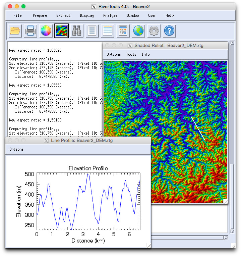The image size is (241, 256).
Task: Click the binoculars search icon
Action: tap(77, 31)
